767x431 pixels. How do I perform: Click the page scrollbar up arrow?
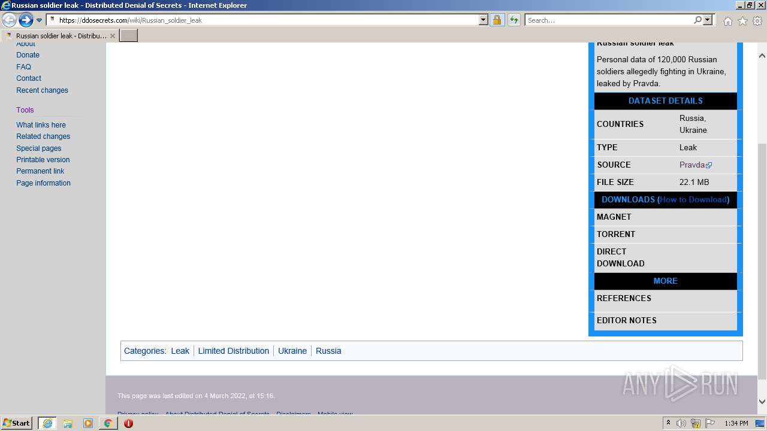[x=762, y=56]
